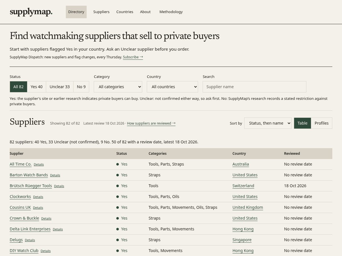This screenshot has width=342, height=256.
Task: Open Cousins UK supplier link
Action: [x=20, y=207]
